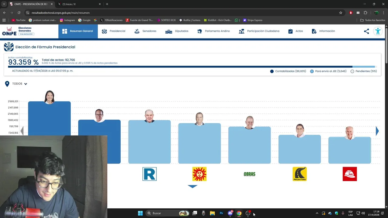Click the Total de actas: 92,766 text
Image resolution: width=388 pixels, height=218 pixels.
pyautogui.click(x=58, y=60)
